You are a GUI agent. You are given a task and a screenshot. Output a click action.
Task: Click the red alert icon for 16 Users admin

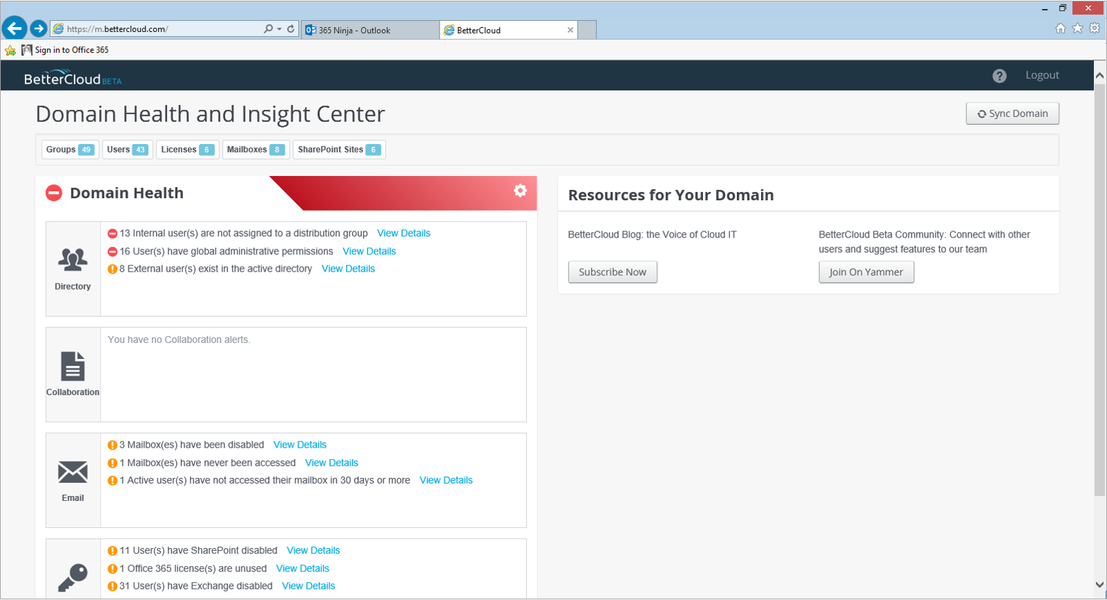click(112, 252)
